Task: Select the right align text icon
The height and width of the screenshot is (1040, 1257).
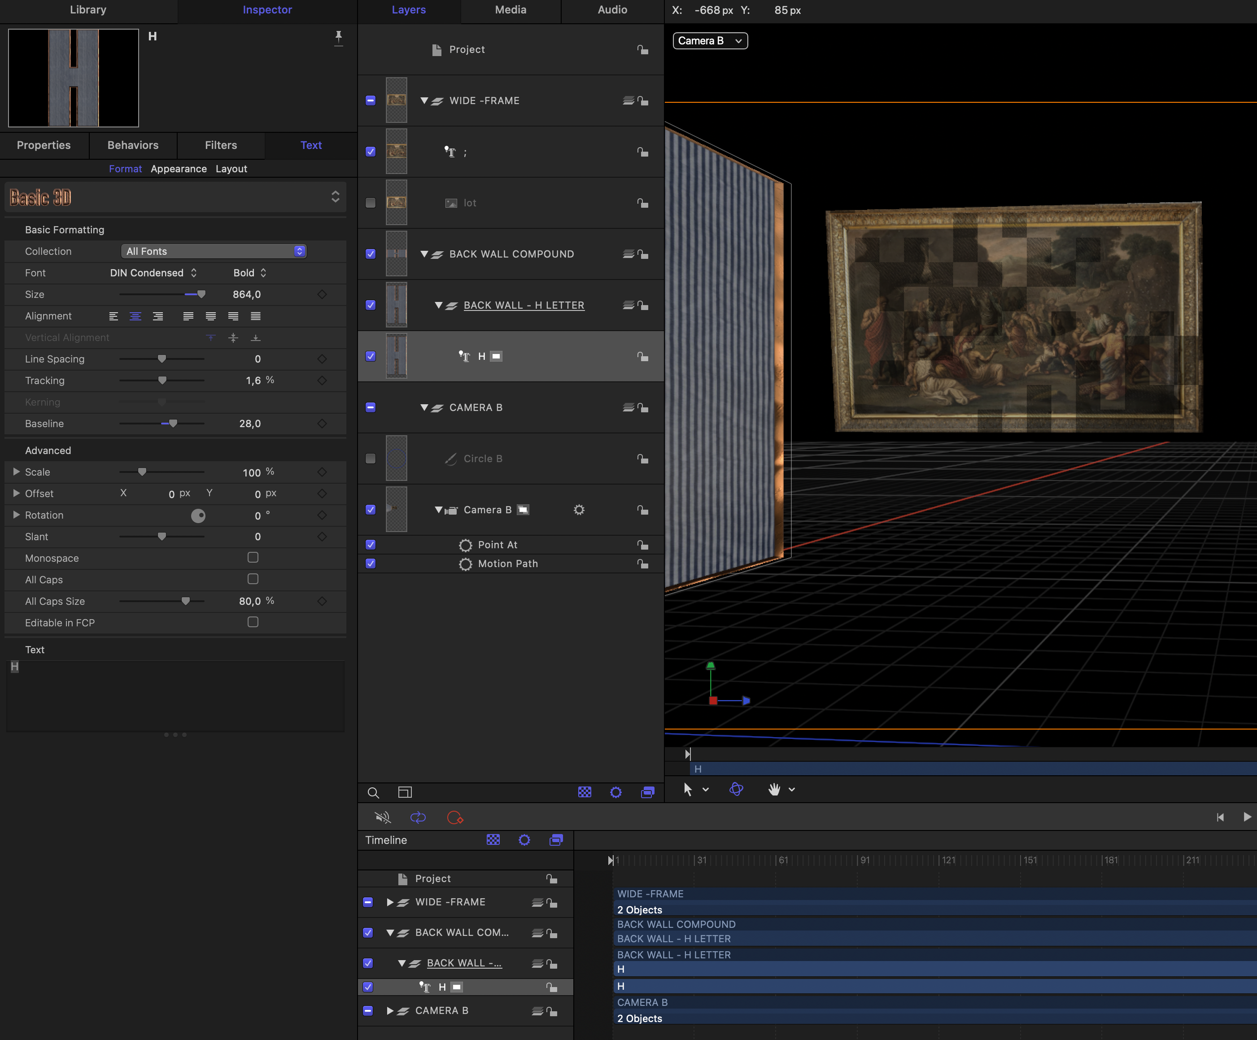Action: click(157, 316)
